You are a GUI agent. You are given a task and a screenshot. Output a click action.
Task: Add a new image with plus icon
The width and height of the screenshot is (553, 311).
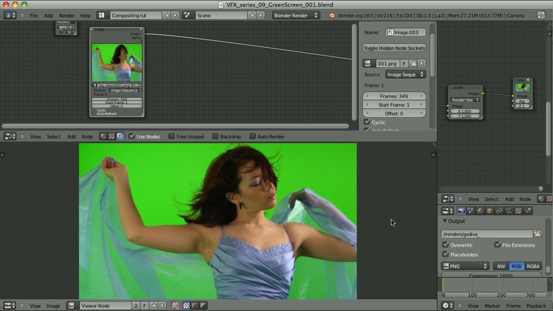pyautogui.click(x=153, y=305)
